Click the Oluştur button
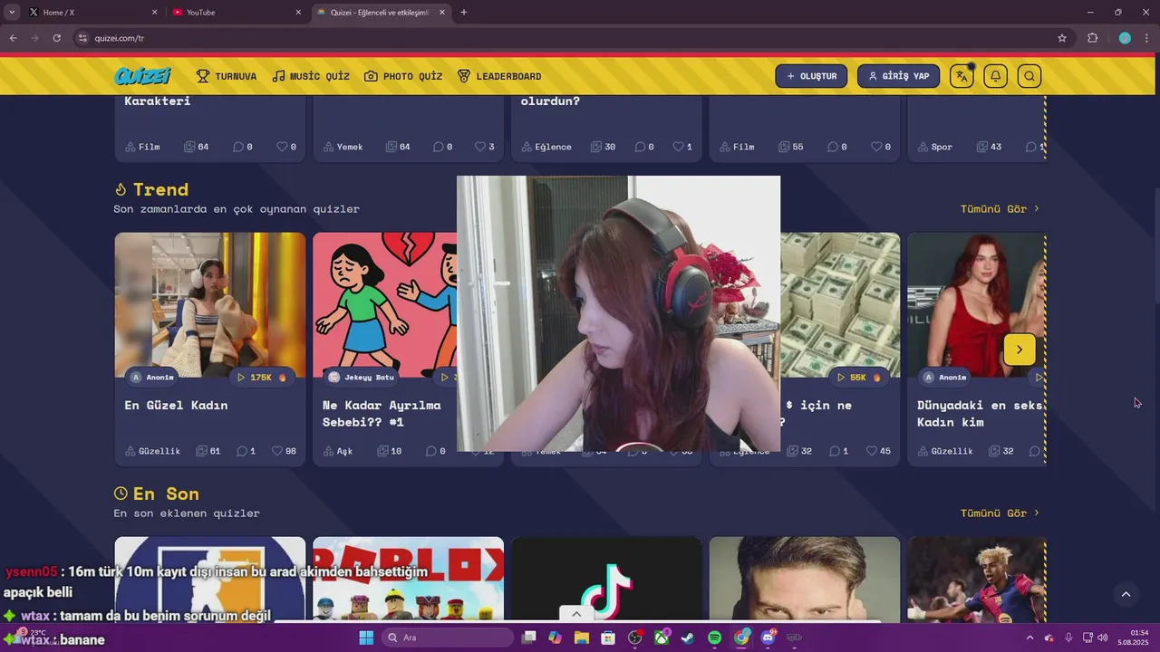The image size is (1160, 652). click(x=811, y=76)
